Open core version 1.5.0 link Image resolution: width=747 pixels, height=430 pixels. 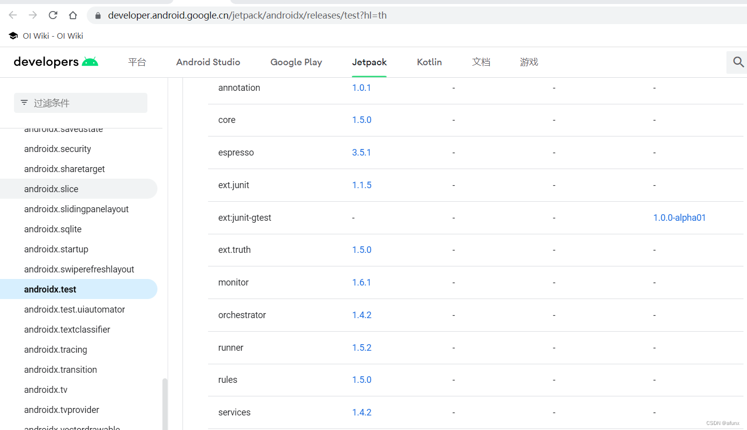click(x=361, y=120)
